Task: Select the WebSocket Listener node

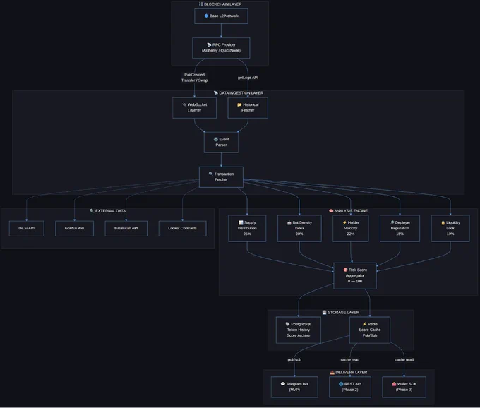Action: (194, 108)
